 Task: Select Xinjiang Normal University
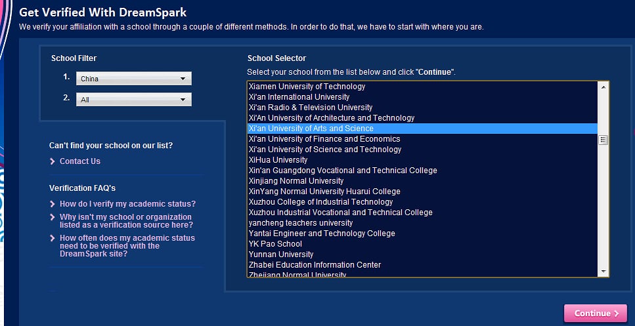422,181
